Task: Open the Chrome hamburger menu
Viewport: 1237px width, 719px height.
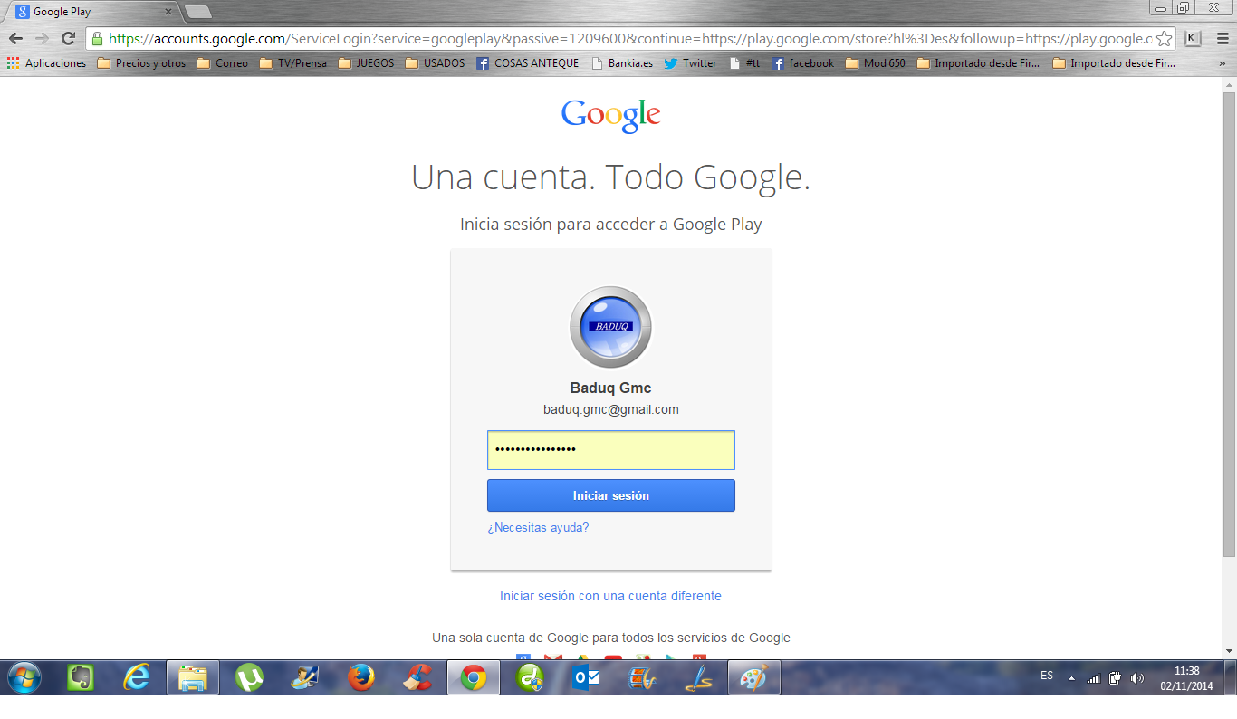Action: 1220,38
